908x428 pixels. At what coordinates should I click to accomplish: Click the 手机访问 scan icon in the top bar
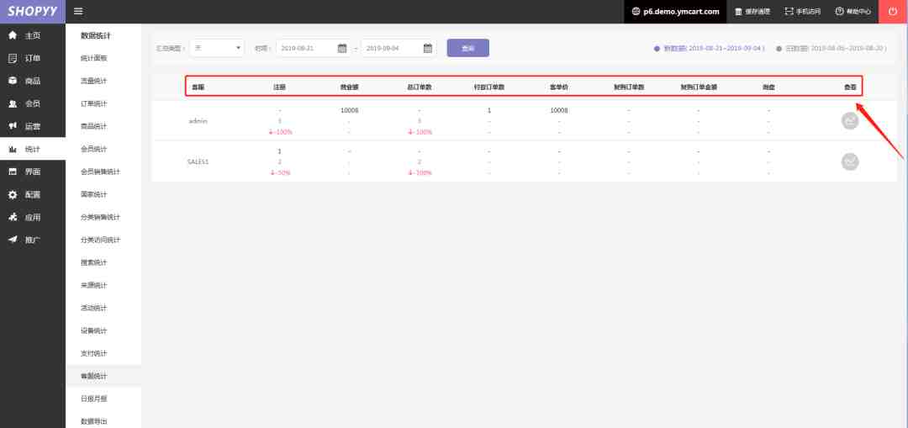(788, 11)
